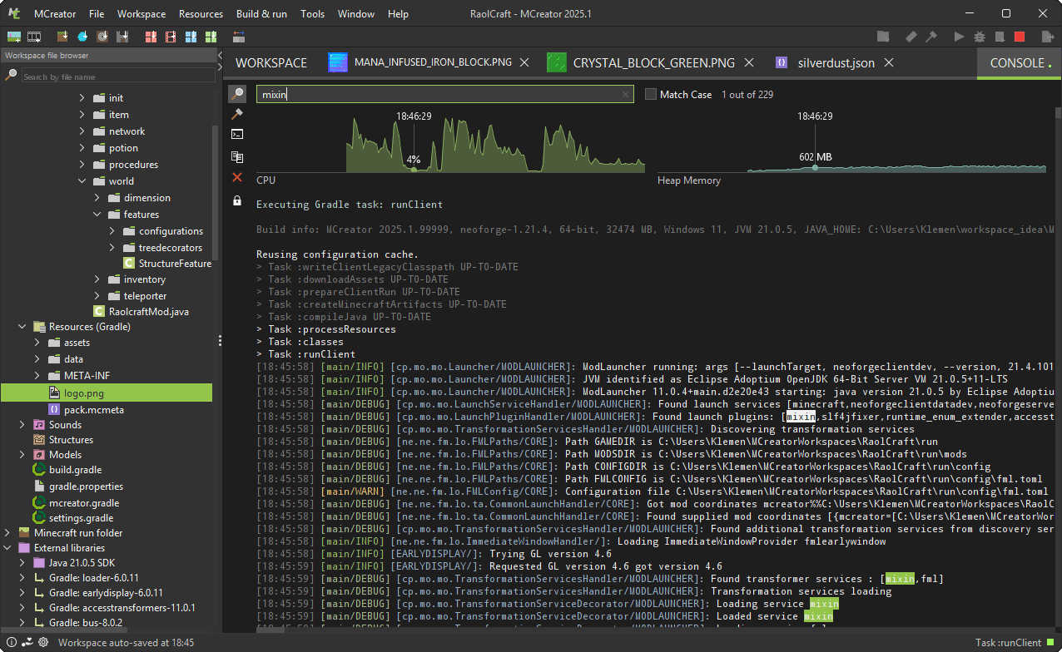Image resolution: width=1062 pixels, height=652 pixels.
Task: Select mcreator.gradle file
Action: (x=76, y=502)
